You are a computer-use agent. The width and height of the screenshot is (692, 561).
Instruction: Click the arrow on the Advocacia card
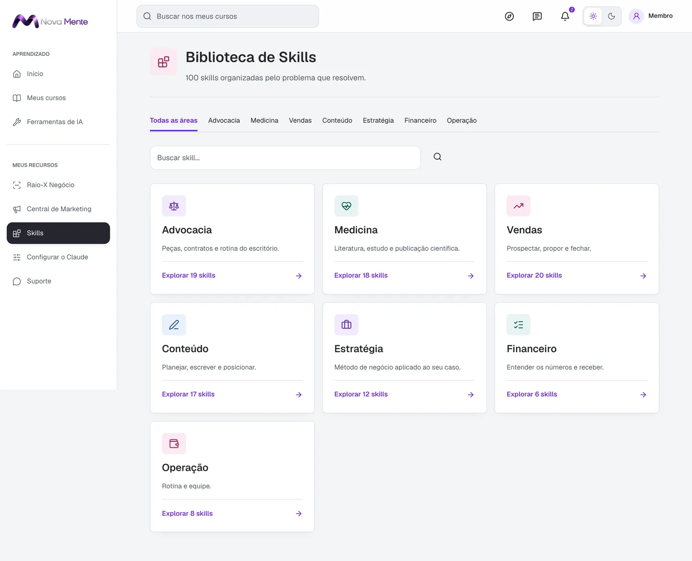298,276
